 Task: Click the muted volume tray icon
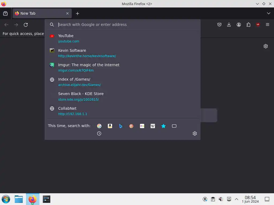tap(221, 199)
